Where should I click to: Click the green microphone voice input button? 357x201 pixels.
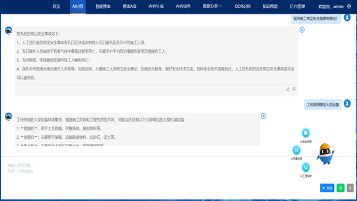pos(340,188)
